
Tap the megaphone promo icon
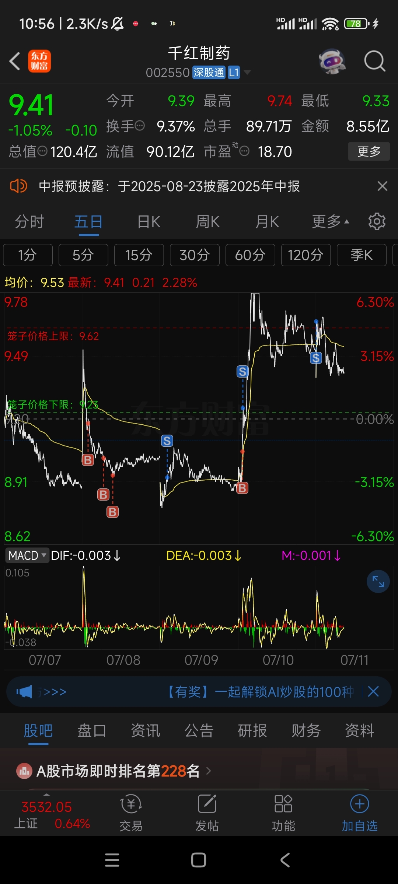coord(24,692)
